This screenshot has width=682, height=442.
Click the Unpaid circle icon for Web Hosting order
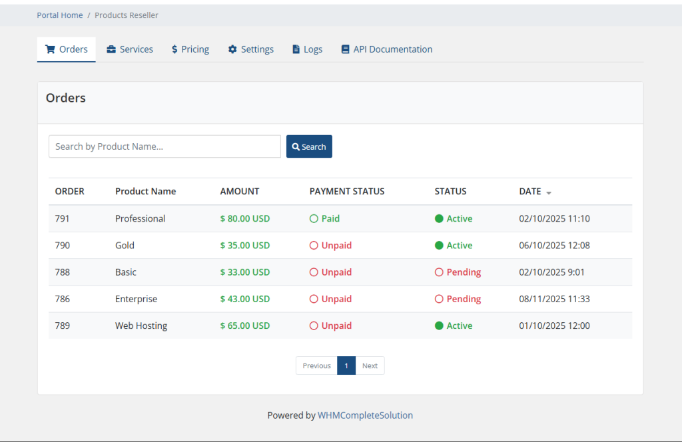[x=314, y=326]
